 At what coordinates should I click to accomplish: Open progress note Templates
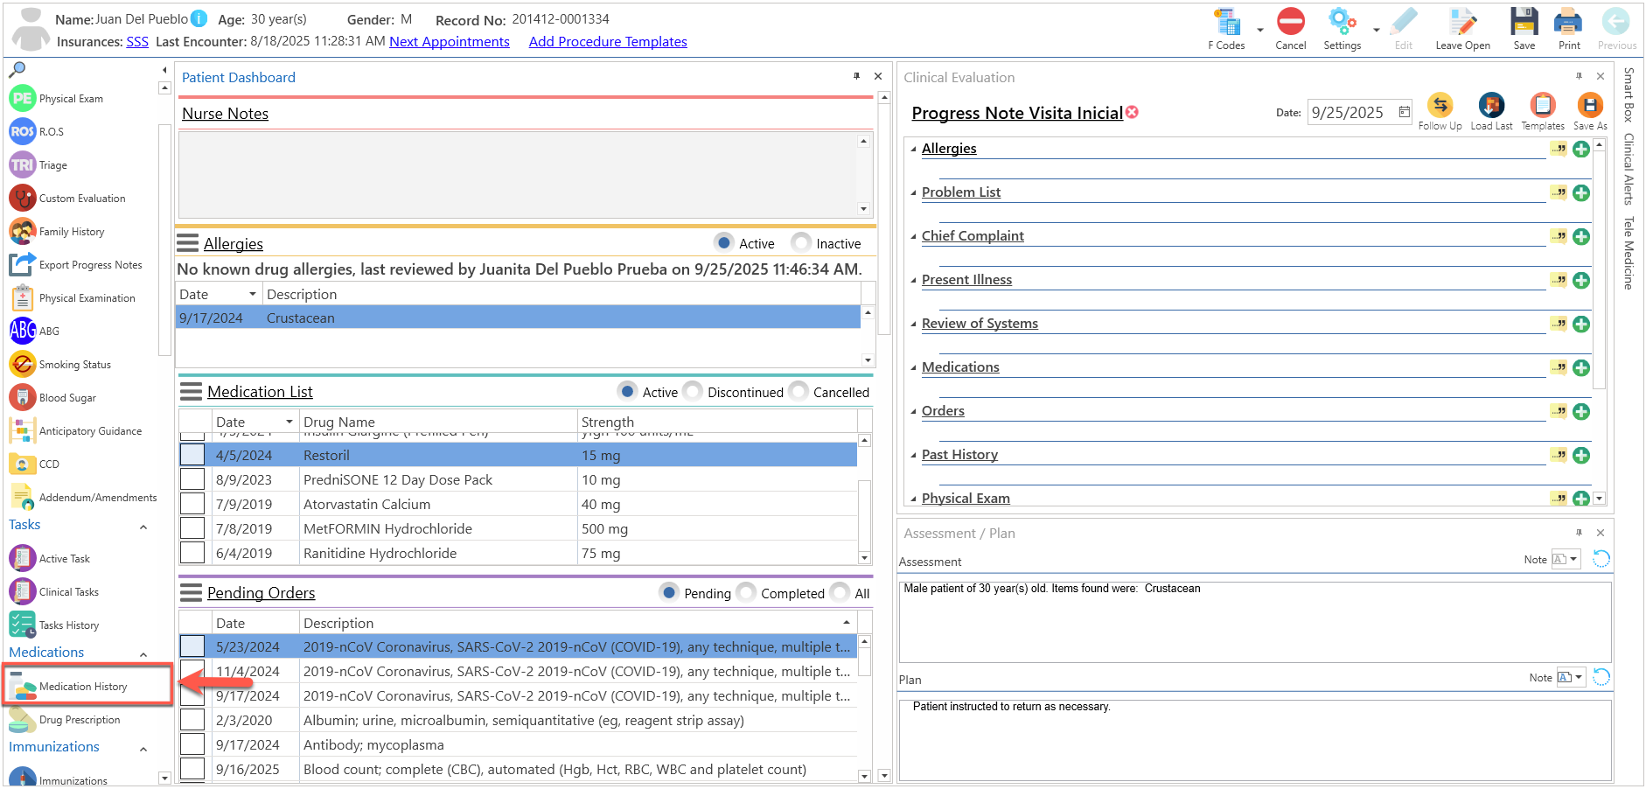pos(1543,112)
